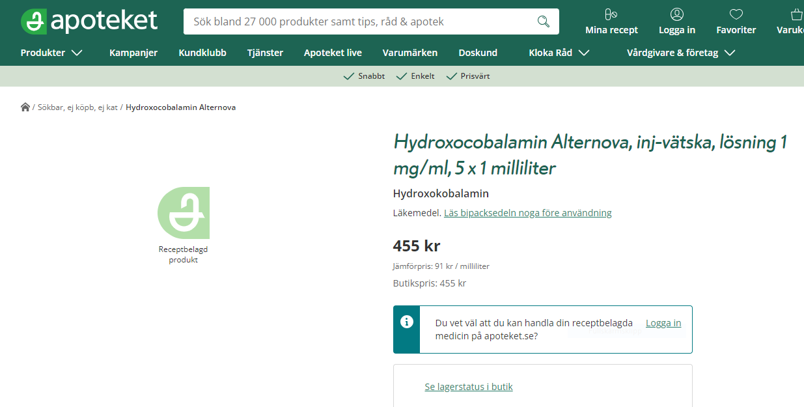Viewport: 804px width, 407px height.
Task: Click Logga in link in notice box
Action: click(663, 323)
